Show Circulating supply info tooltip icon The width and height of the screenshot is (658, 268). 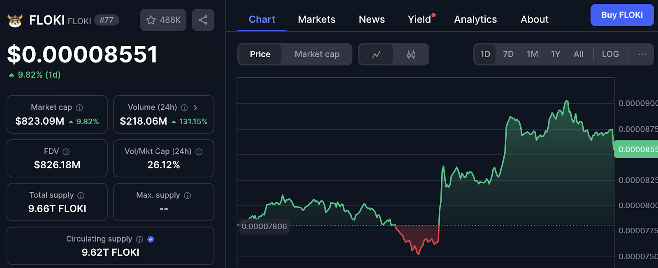point(139,239)
